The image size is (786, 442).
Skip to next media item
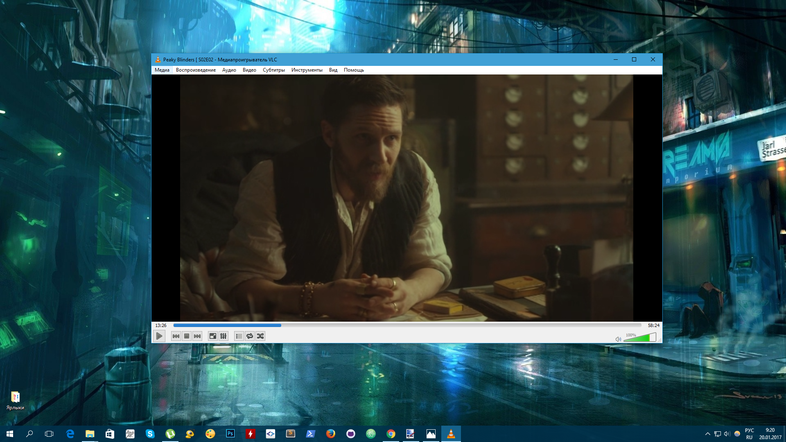click(197, 336)
